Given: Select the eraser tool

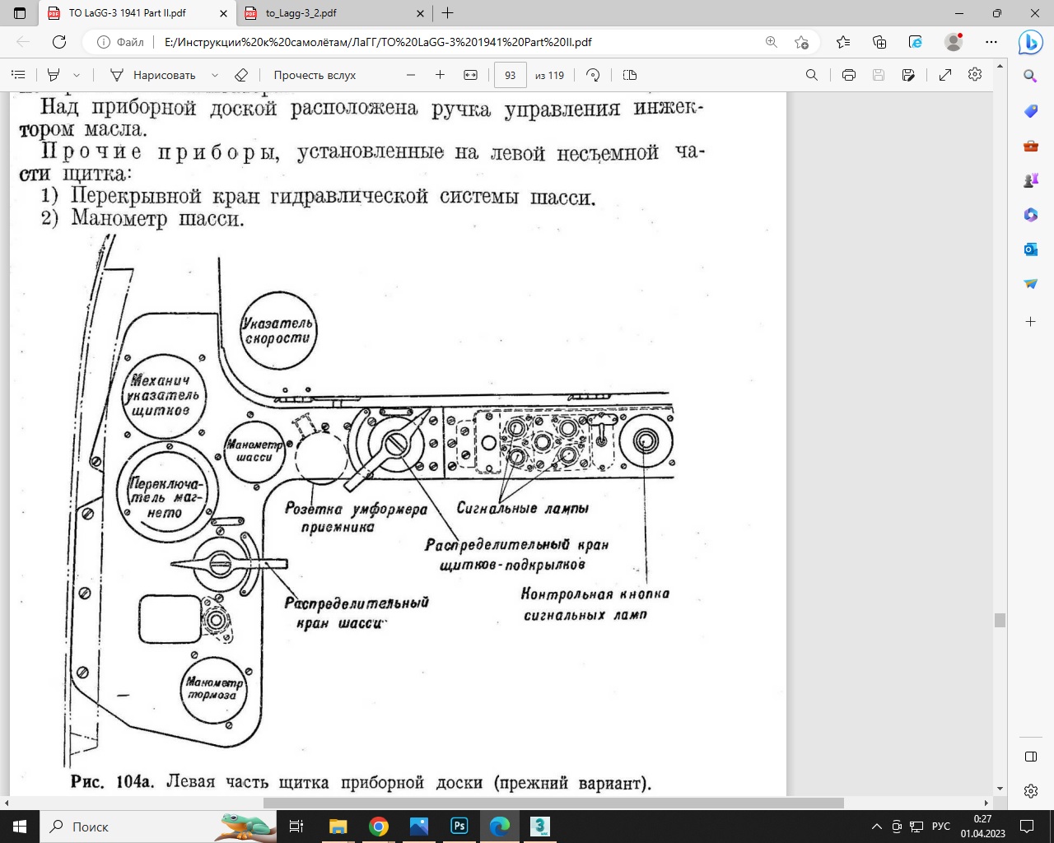Looking at the screenshot, I should coord(241,75).
